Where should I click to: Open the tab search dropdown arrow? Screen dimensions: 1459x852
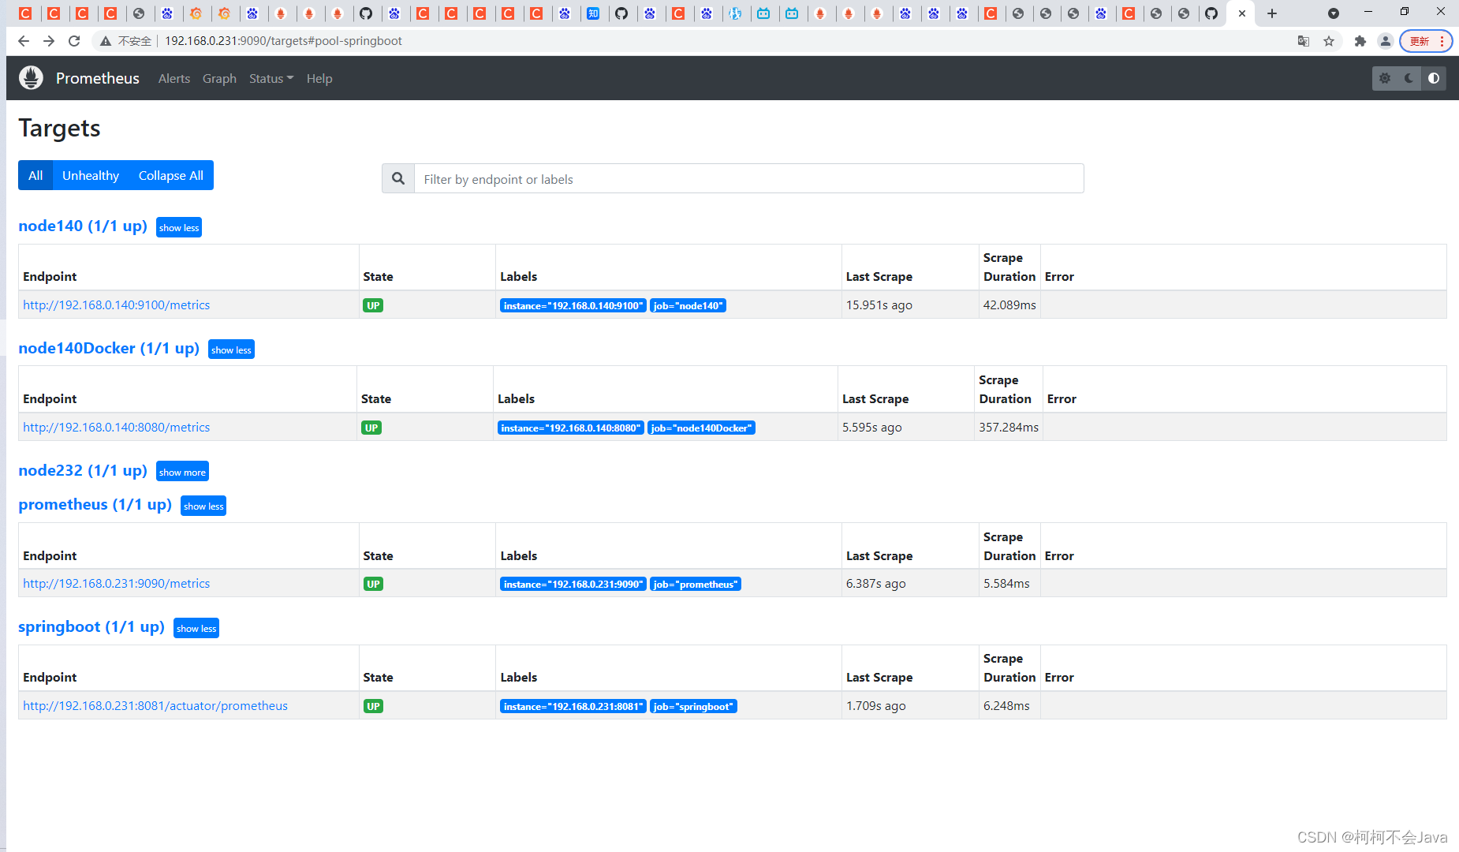[x=1334, y=13]
